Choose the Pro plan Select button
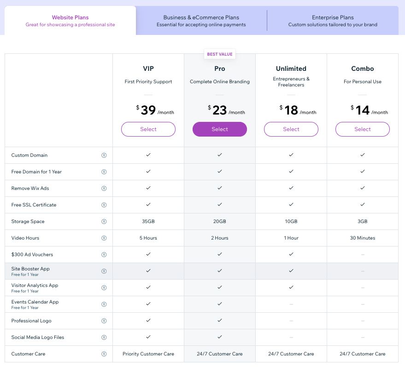 (220, 129)
